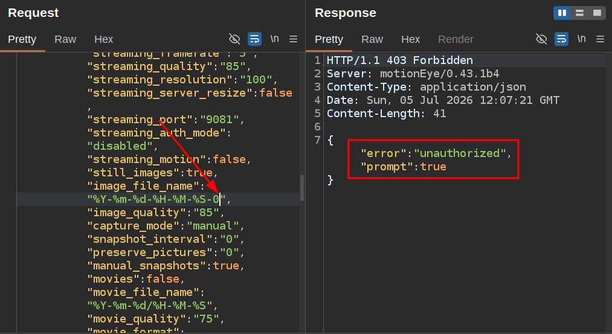Viewport: 612px width, 334px height.
Task: Click the "streaming_quality" key
Action: (x=150, y=66)
